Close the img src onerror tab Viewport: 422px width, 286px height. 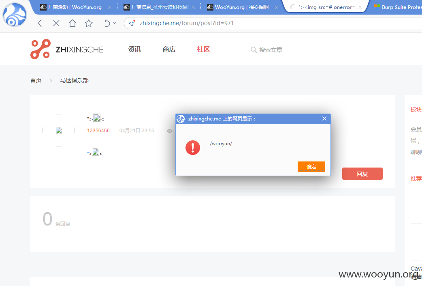point(360,8)
